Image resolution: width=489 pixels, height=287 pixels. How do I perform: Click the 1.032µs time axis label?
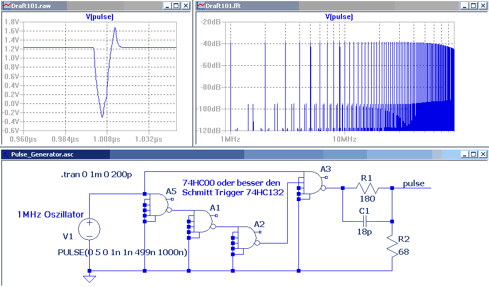coord(149,139)
